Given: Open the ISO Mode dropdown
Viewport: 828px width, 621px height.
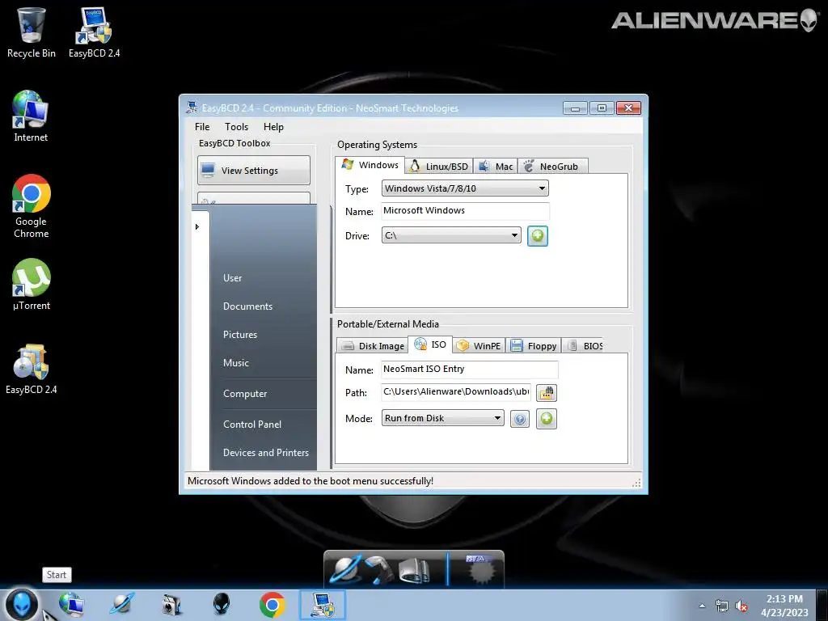Looking at the screenshot, I should 442,418.
